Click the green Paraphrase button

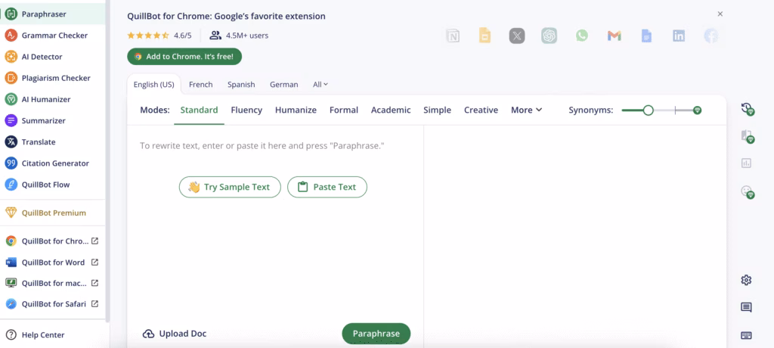point(376,334)
